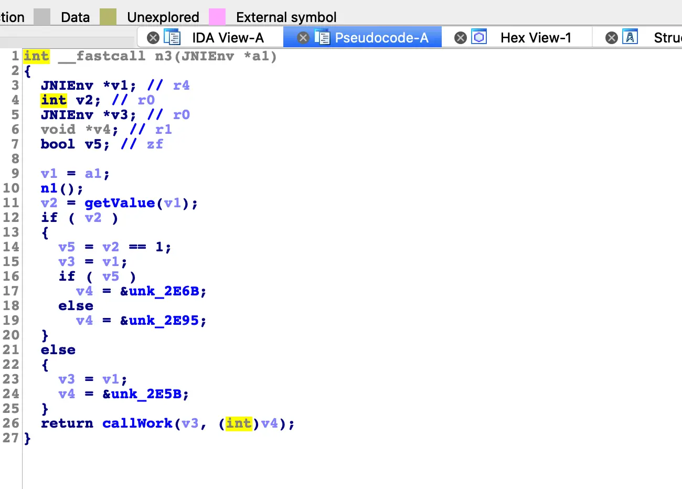Click the highlighted int return type

[x=36, y=56]
